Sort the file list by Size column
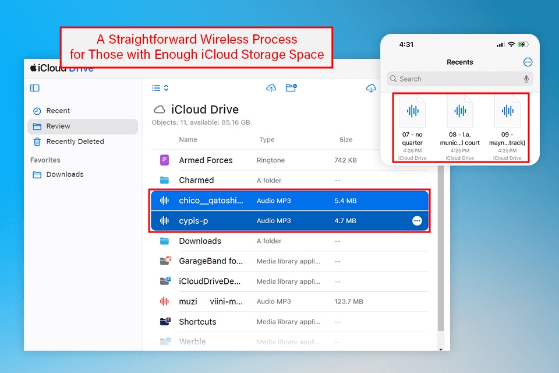This screenshot has height=373, width=559. [x=345, y=139]
